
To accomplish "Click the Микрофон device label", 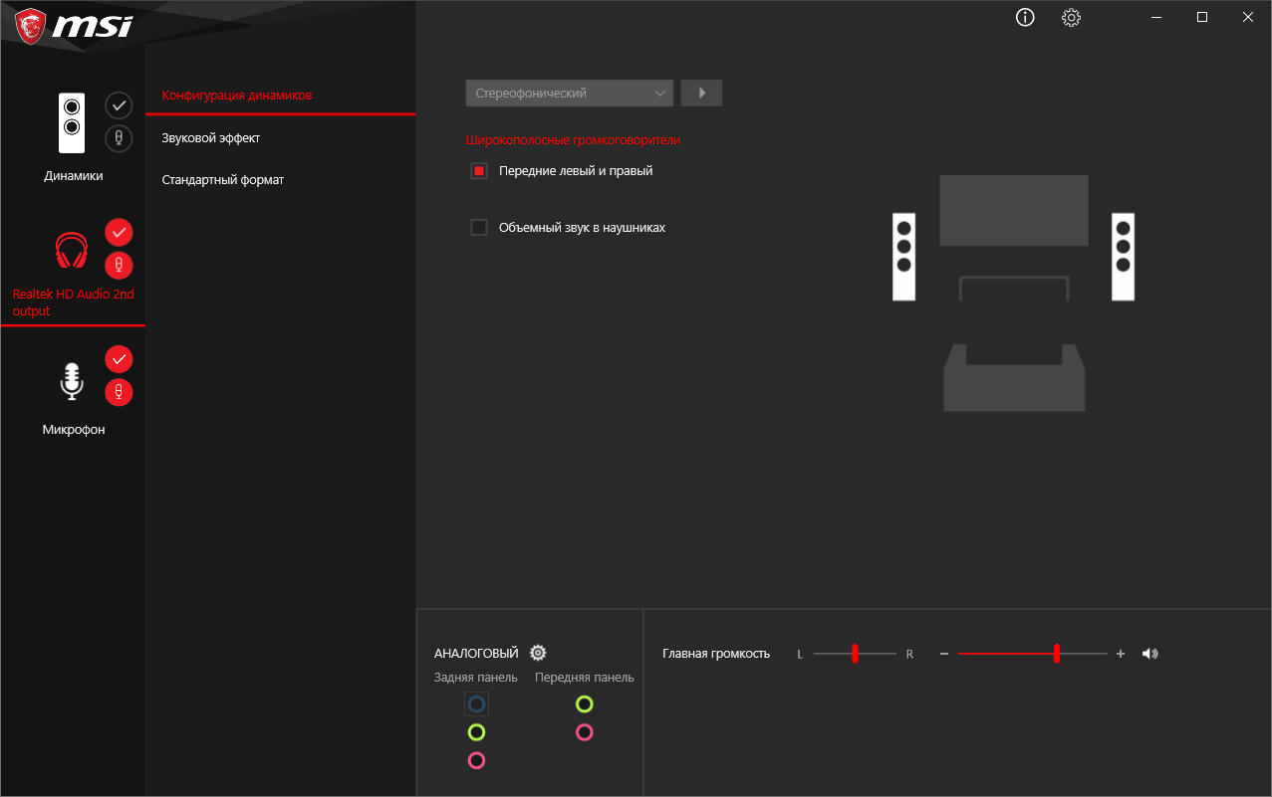I will click(x=73, y=430).
